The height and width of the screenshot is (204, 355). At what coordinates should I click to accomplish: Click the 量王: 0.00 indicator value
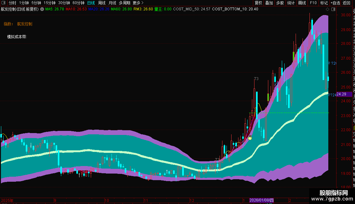tap(163, 9)
